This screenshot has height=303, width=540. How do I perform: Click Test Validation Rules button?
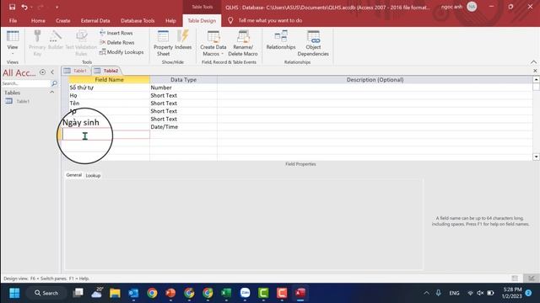(x=81, y=43)
